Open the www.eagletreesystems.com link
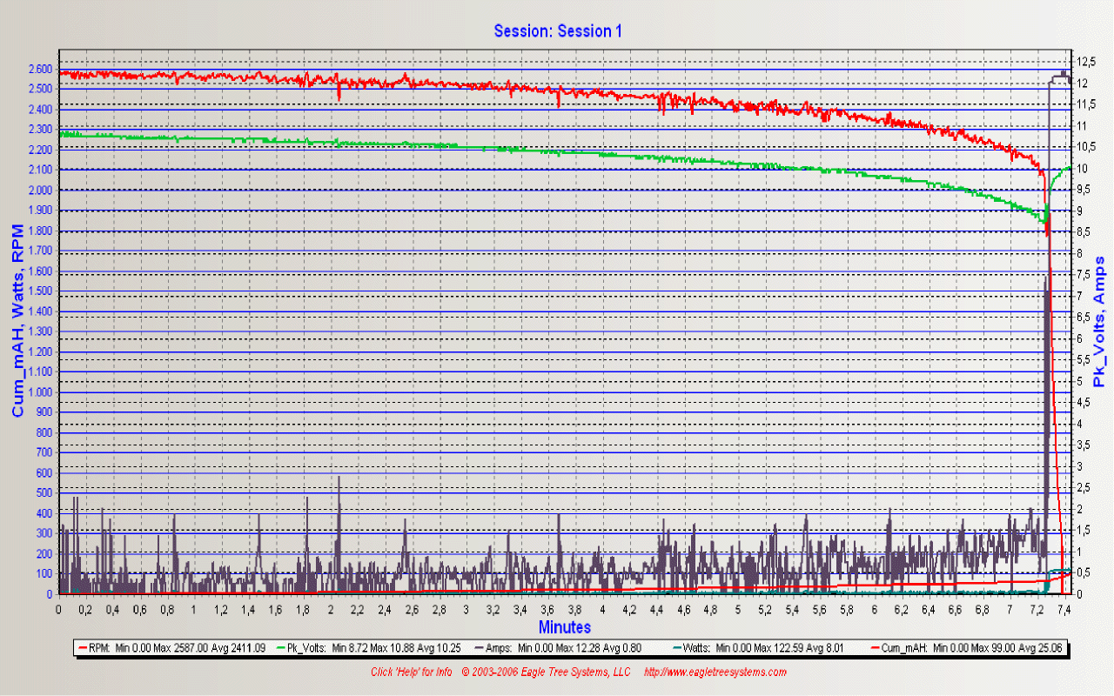The width and height of the screenshot is (1114, 696). (x=715, y=672)
